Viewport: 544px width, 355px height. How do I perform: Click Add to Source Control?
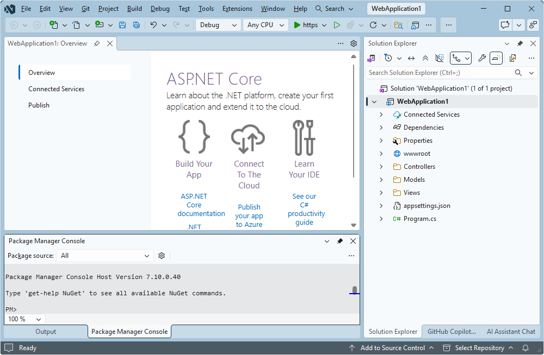[x=392, y=348]
